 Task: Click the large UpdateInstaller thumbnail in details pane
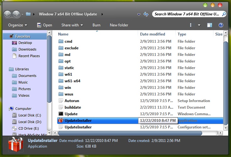(16, 145)
